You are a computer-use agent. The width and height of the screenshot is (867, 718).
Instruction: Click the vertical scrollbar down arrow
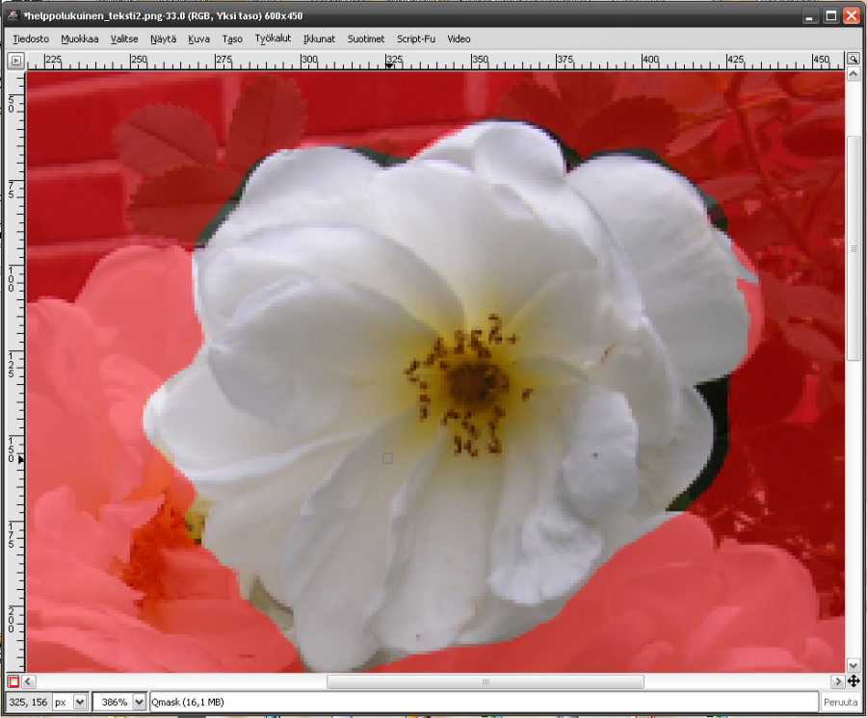tap(854, 665)
